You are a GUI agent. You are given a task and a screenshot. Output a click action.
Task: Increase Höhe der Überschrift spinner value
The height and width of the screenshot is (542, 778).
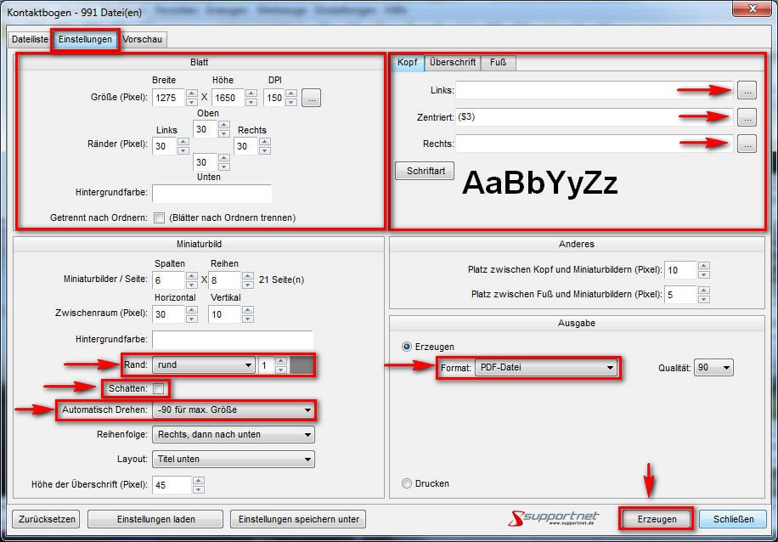[x=199, y=481]
